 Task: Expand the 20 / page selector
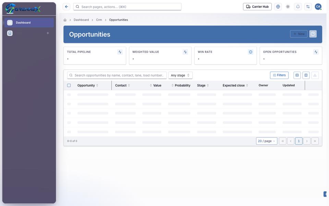click(x=267, y=141)
